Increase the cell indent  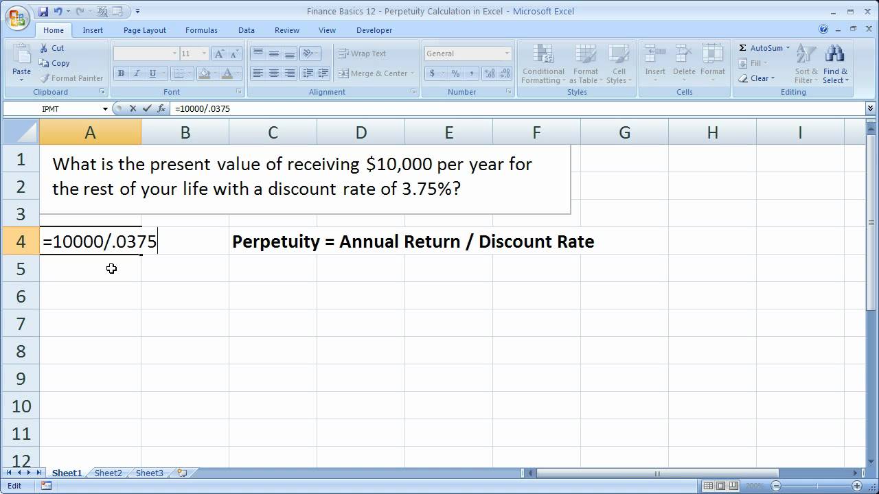323,73
